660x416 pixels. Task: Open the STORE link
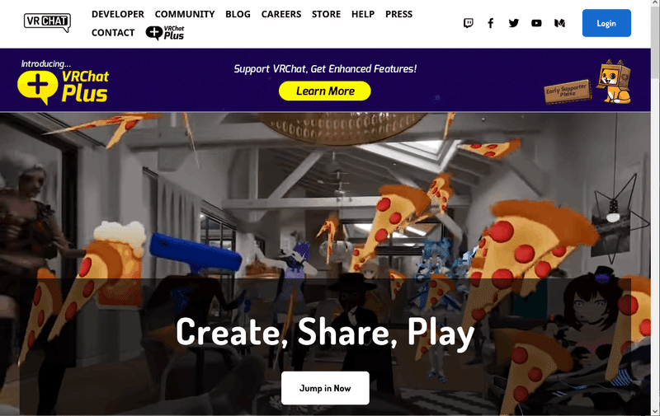(326, 14)
